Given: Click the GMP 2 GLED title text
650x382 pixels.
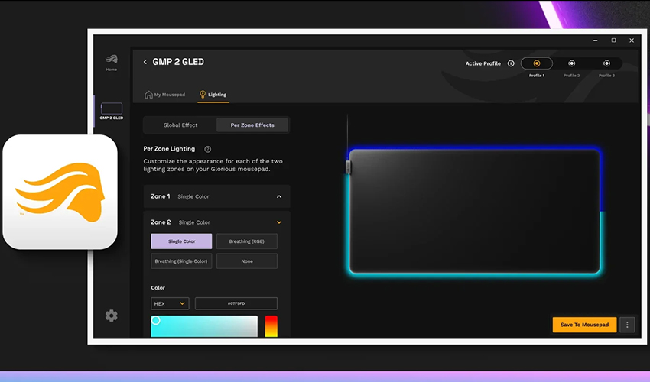Looking at the screenshot, I should tap(178, 62).
